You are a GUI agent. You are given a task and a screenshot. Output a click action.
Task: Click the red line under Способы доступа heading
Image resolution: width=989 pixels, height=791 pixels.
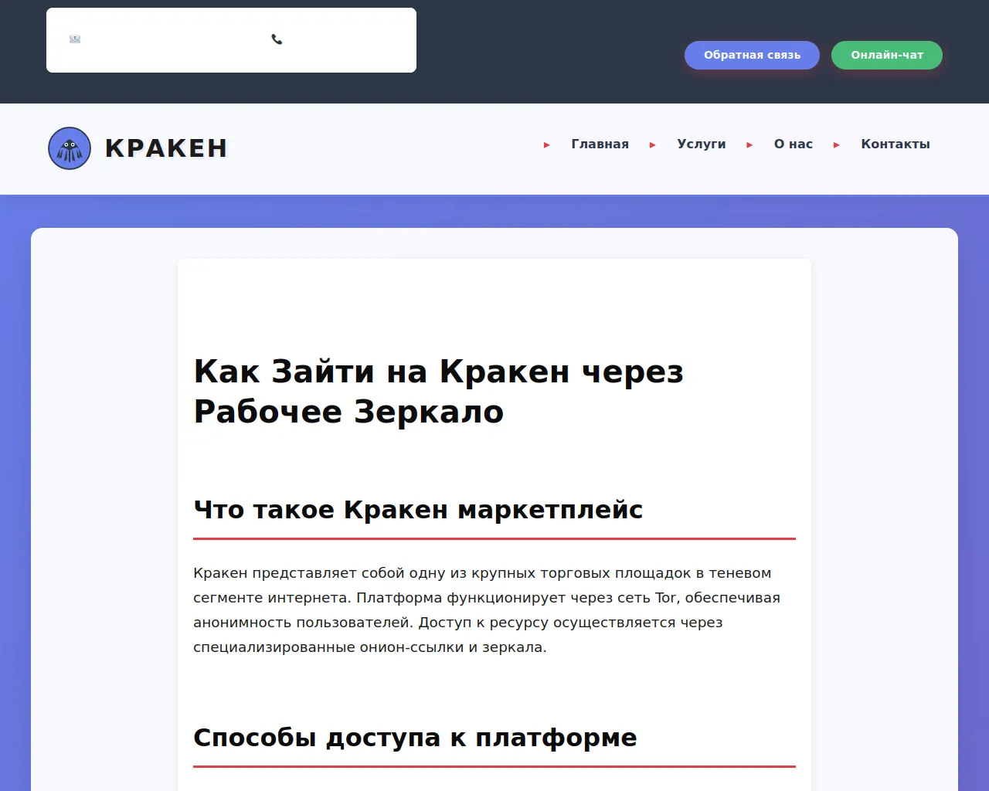click(494, 766)
